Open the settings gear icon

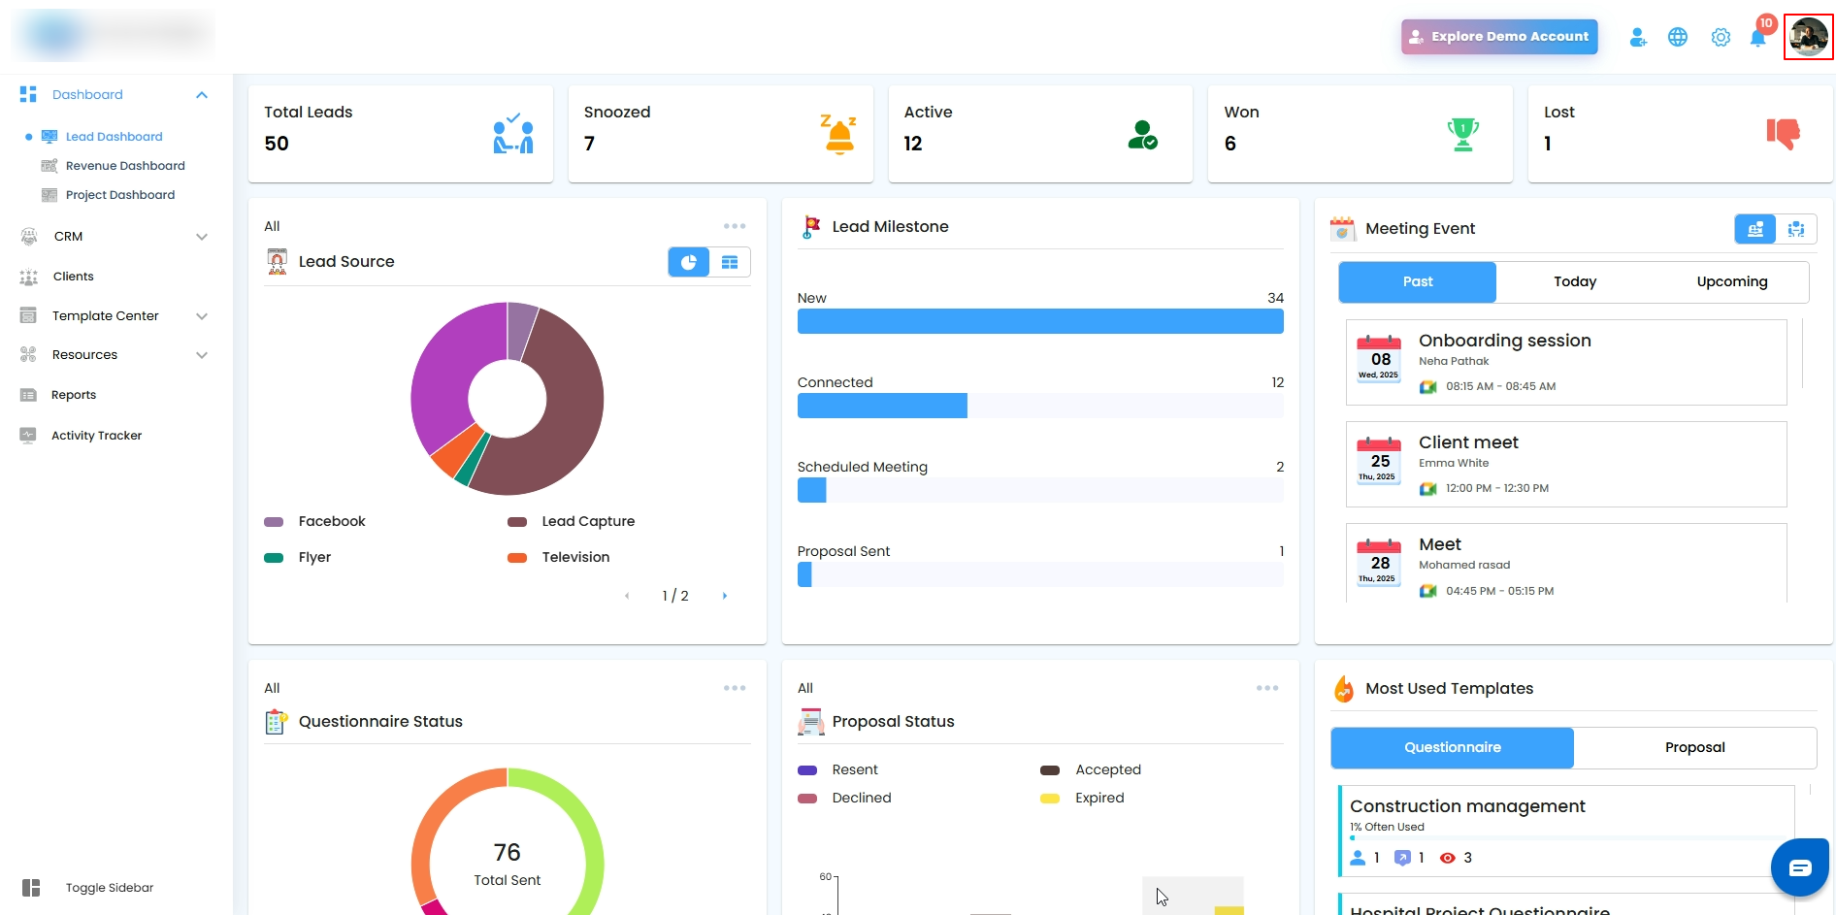pos(1721,38)
